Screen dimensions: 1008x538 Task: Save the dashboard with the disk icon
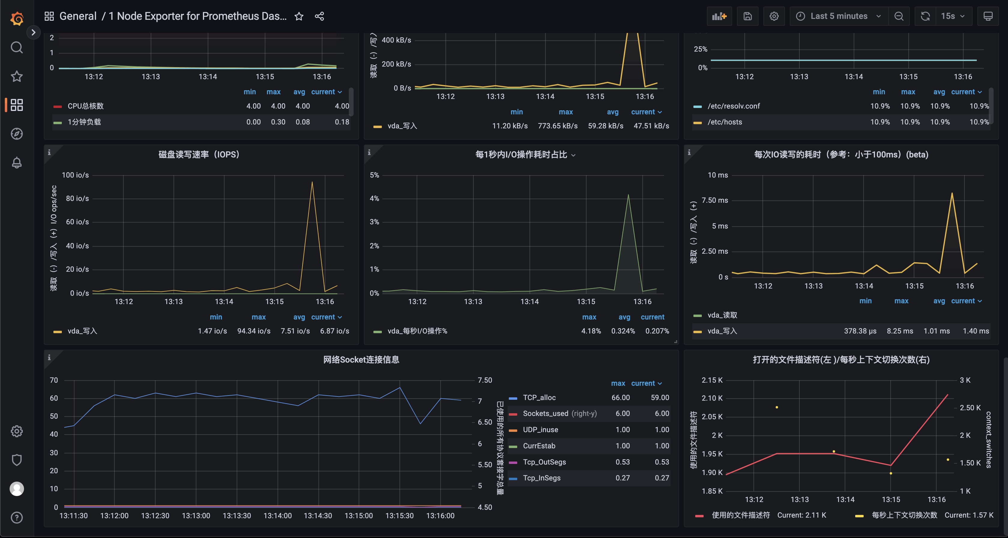(747, 16)
